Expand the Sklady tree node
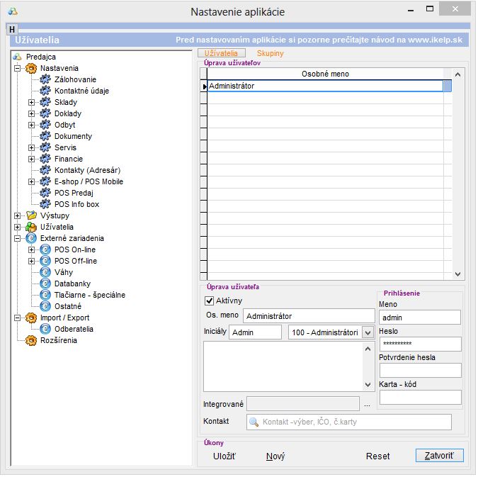This screenshot has height=477, width=478. pyautogui.click(x=31, y=102)
